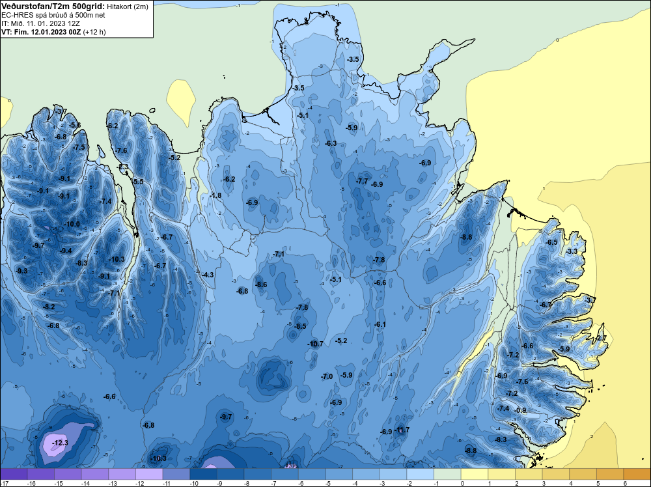Click the -11.7 temperature value
The image size is (651, 487).
402,430
